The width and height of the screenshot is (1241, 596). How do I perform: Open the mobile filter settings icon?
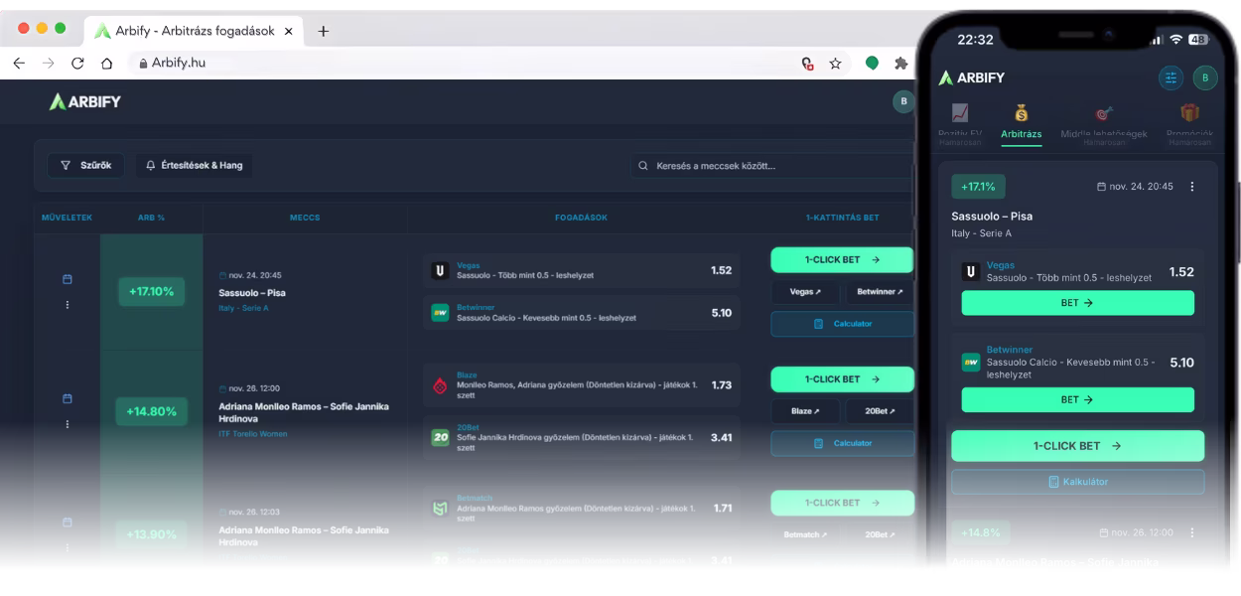[x=1171, y=77]
